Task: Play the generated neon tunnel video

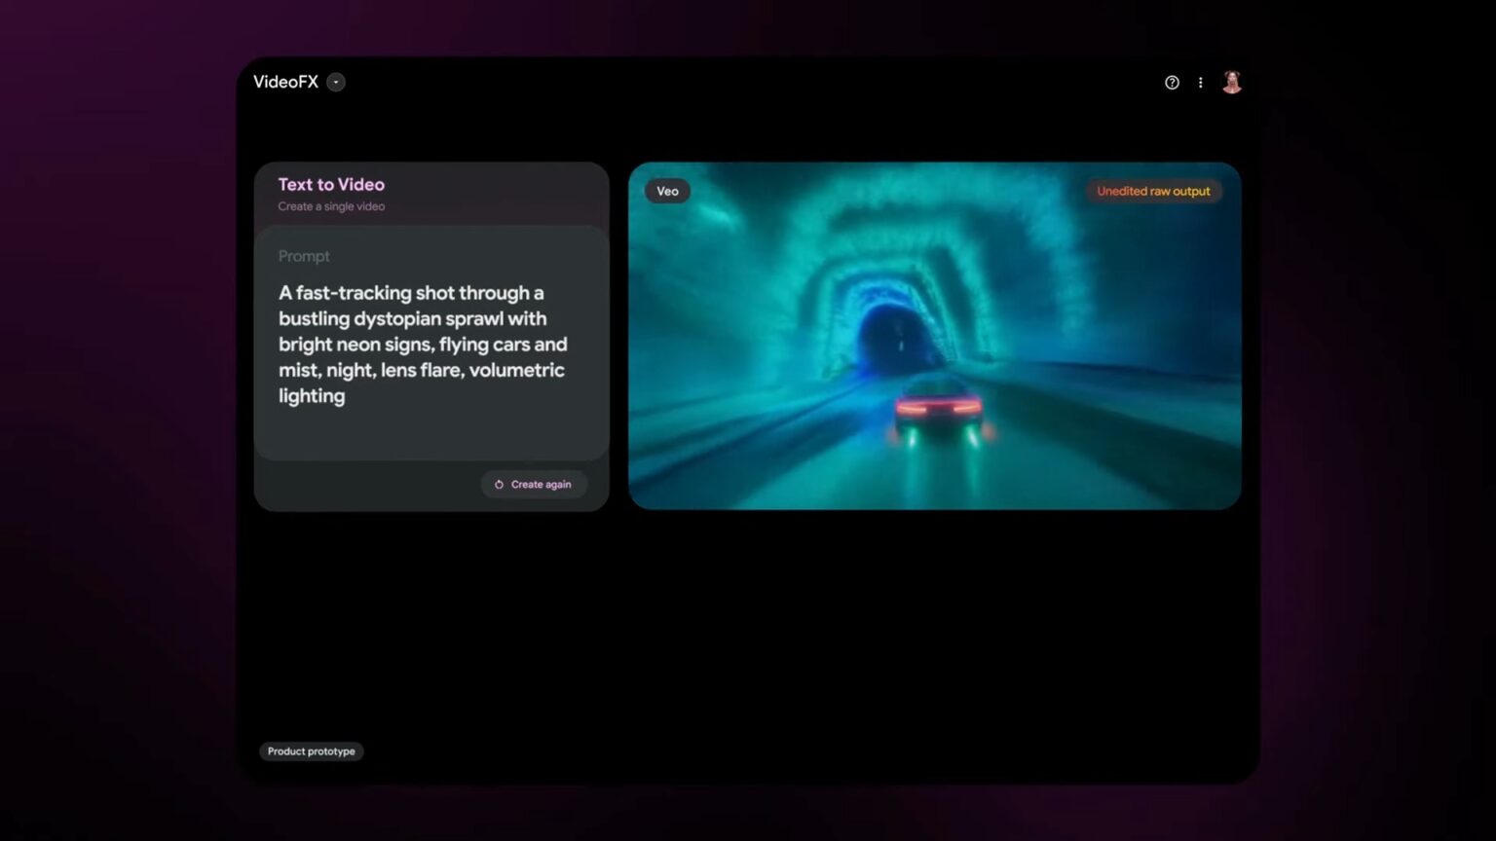Action: (x=935, y=336)
